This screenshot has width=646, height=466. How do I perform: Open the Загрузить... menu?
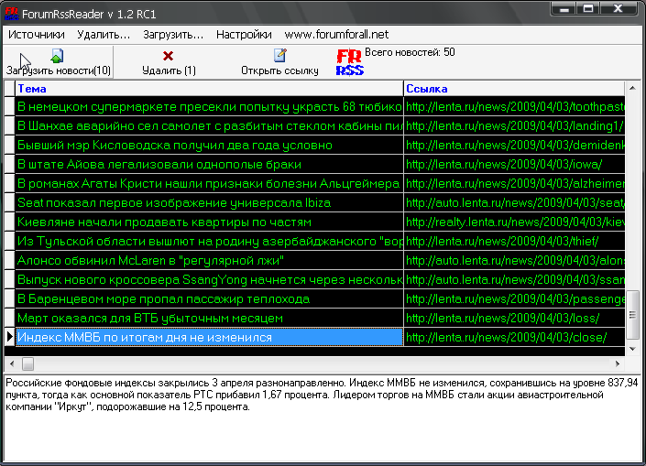pyautogui.click(x=173, y=35)
